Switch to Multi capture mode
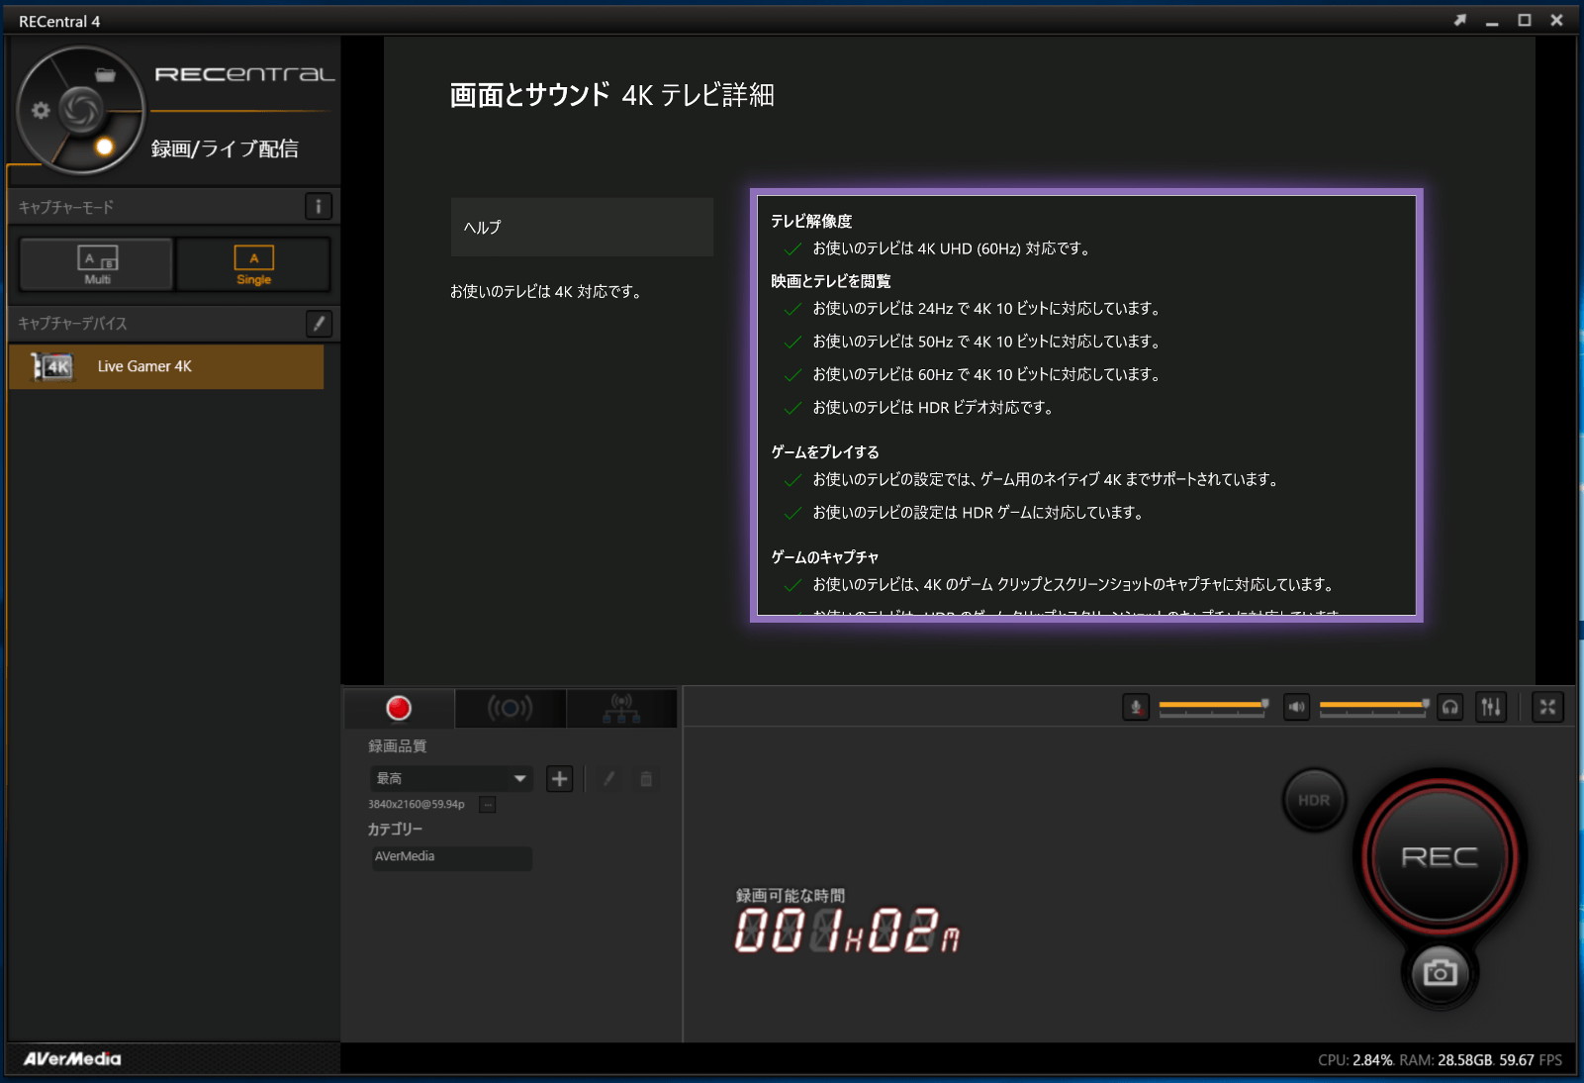The width and height of the screenshot is (1584, 1083). (96, 264)
